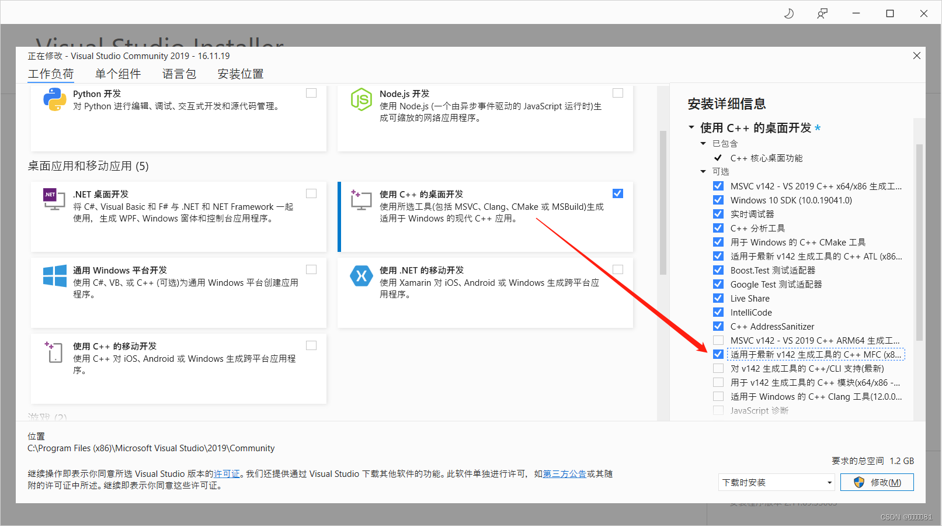The height and width of the screenshot is (526, 942).
Task: Click the Desktop & Mobile apps (5) heading
Action: (x=88, y=166)
